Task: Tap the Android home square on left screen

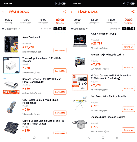Action: pos(34,138)
